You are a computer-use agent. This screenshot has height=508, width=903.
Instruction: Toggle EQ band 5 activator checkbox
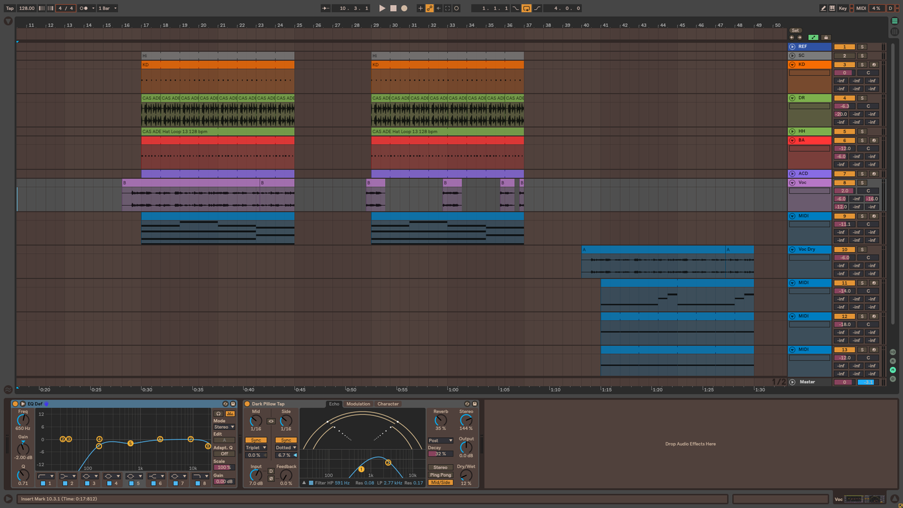click(x=132, y=484)
